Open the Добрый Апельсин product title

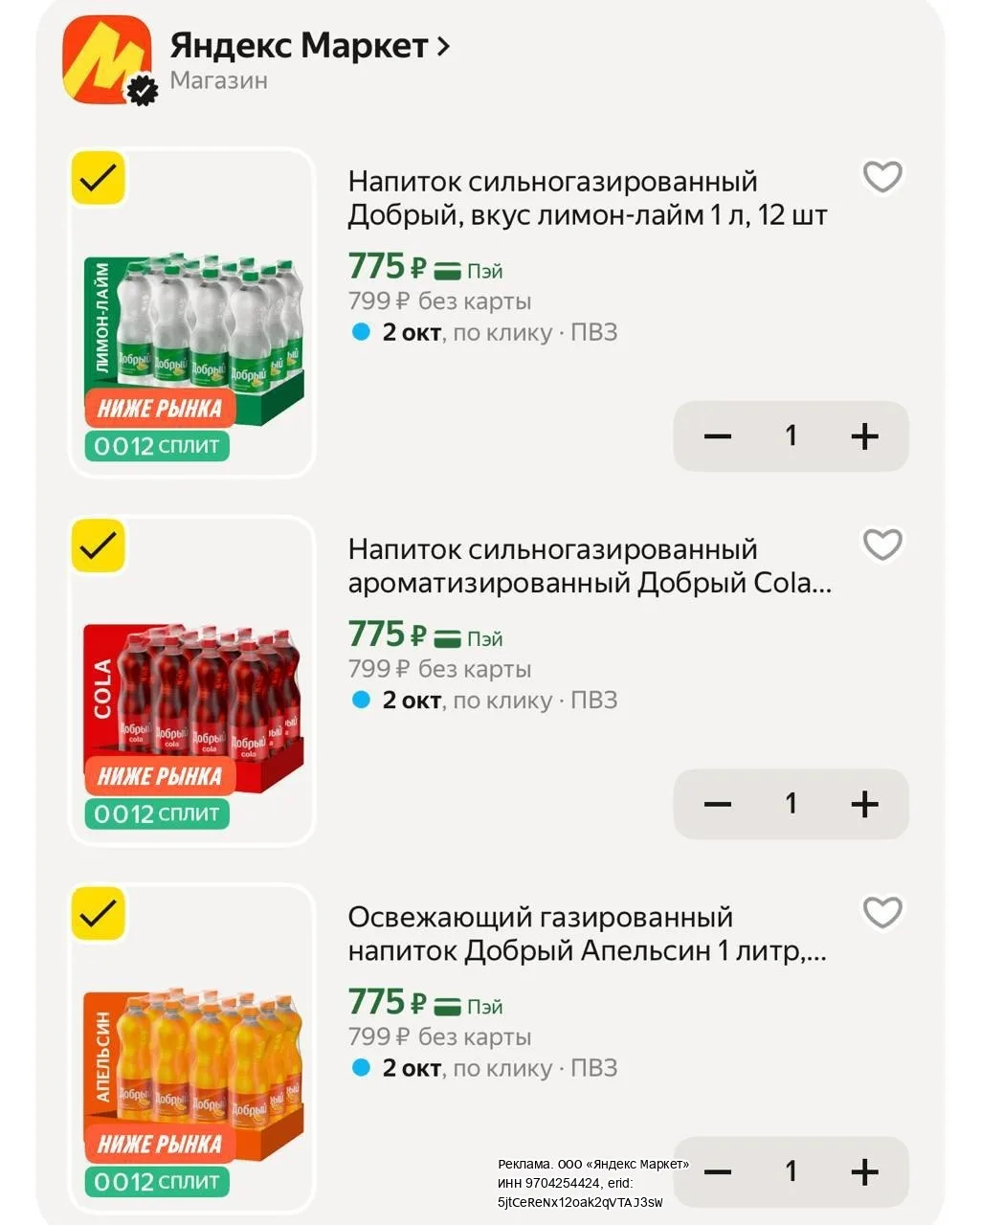[588, 933]
